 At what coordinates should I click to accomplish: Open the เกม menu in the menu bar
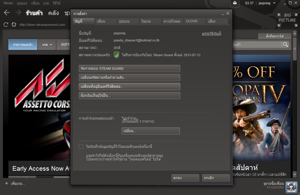pos(46,3)
